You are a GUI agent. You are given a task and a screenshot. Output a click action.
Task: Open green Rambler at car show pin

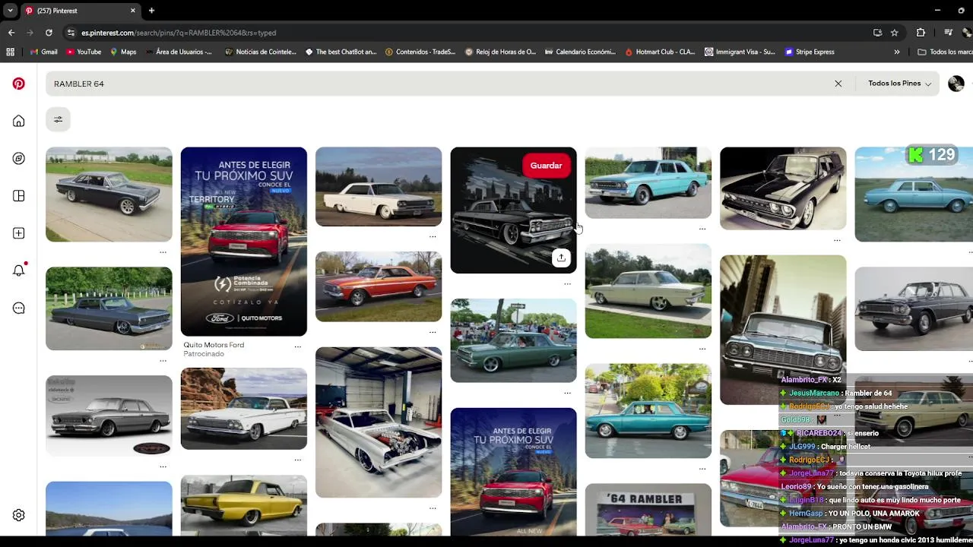click(513, 340)
